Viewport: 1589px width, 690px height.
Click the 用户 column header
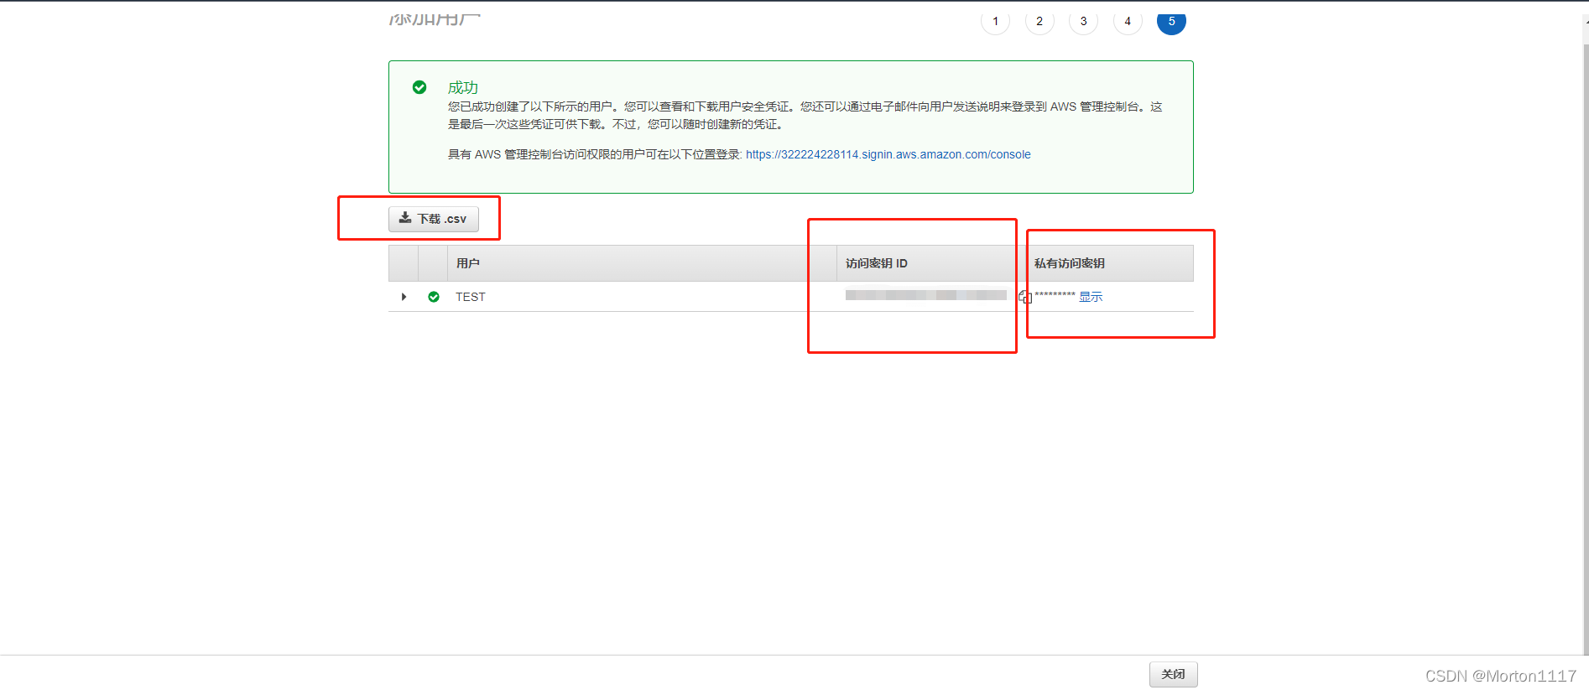click(x=642, y=263)
